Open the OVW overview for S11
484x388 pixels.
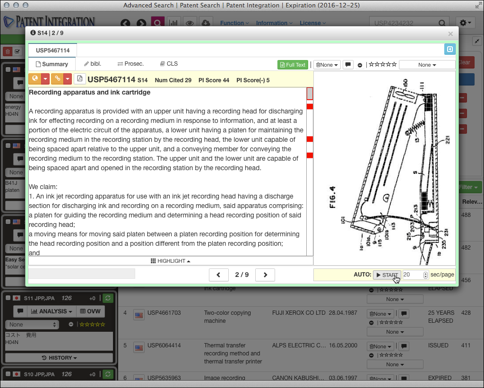pos(90,311)
